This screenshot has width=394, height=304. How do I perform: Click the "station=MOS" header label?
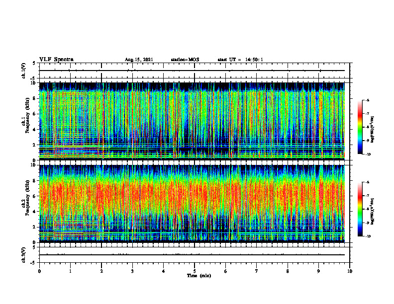(185, 60)
